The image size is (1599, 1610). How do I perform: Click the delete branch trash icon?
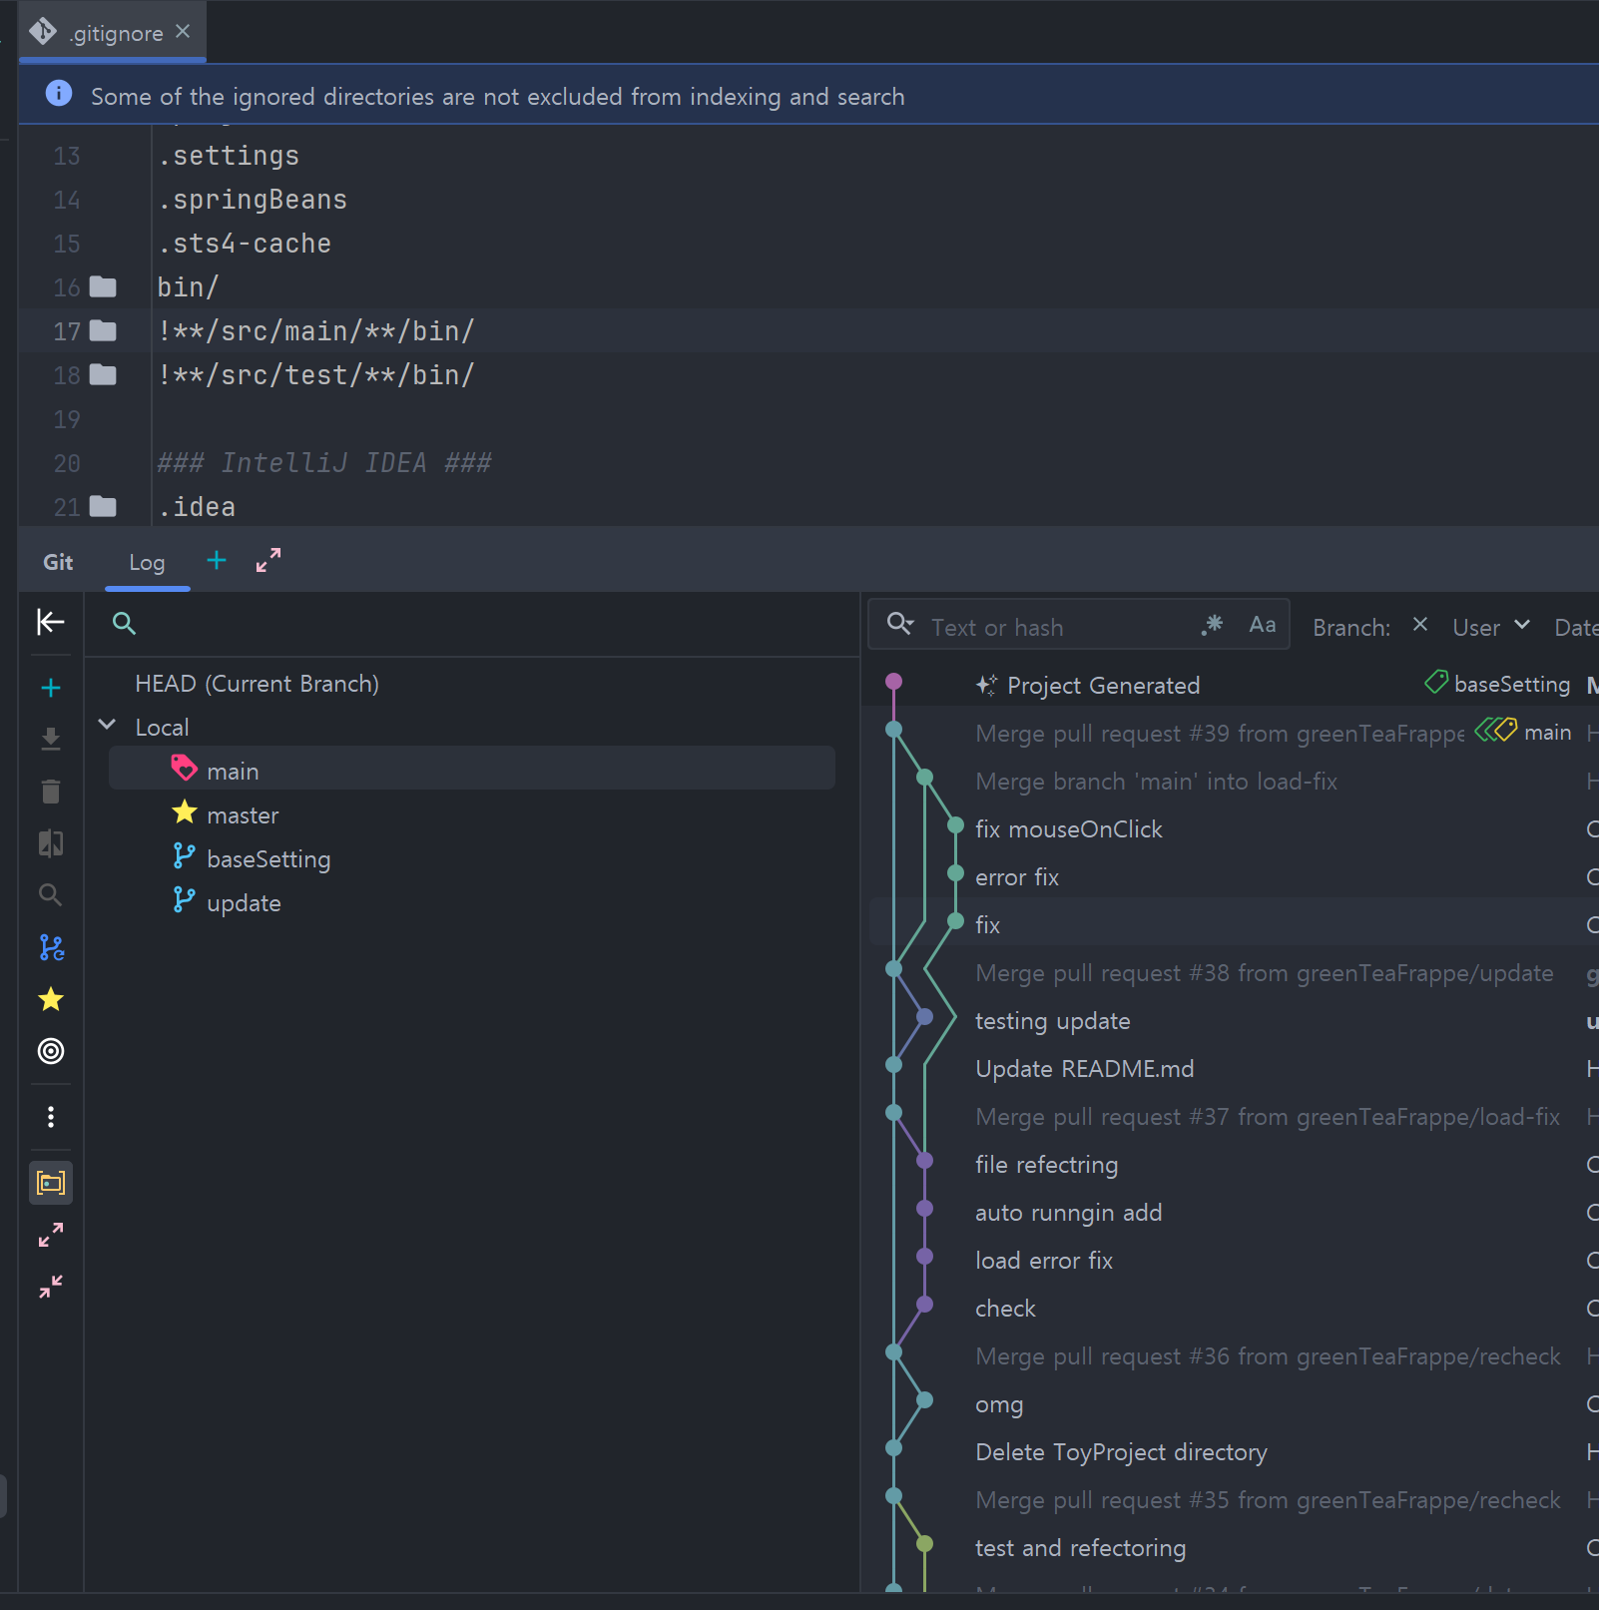coord(51,792)
